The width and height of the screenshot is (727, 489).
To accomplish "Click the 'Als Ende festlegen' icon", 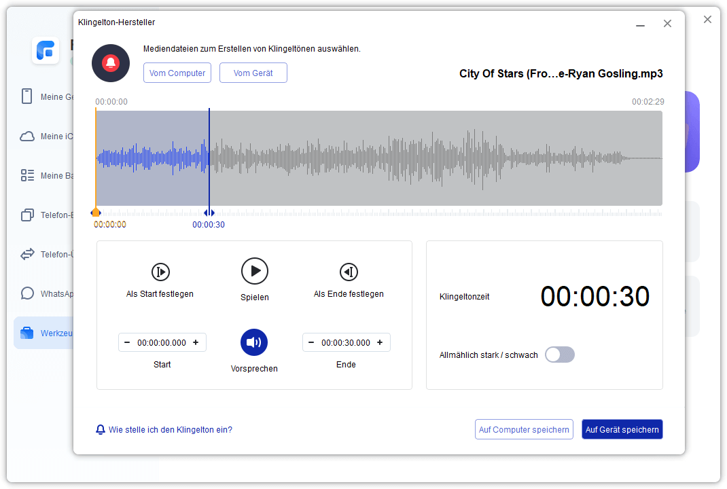I will tap(349, 272).
